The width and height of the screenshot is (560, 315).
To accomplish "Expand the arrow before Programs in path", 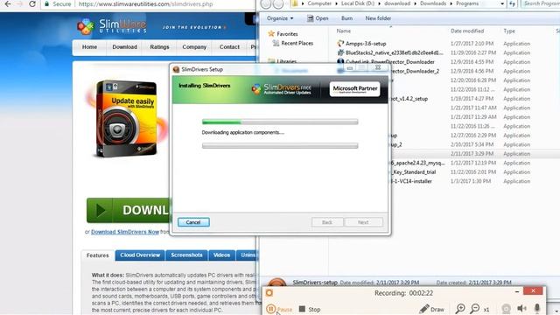I will coord(451,3).
